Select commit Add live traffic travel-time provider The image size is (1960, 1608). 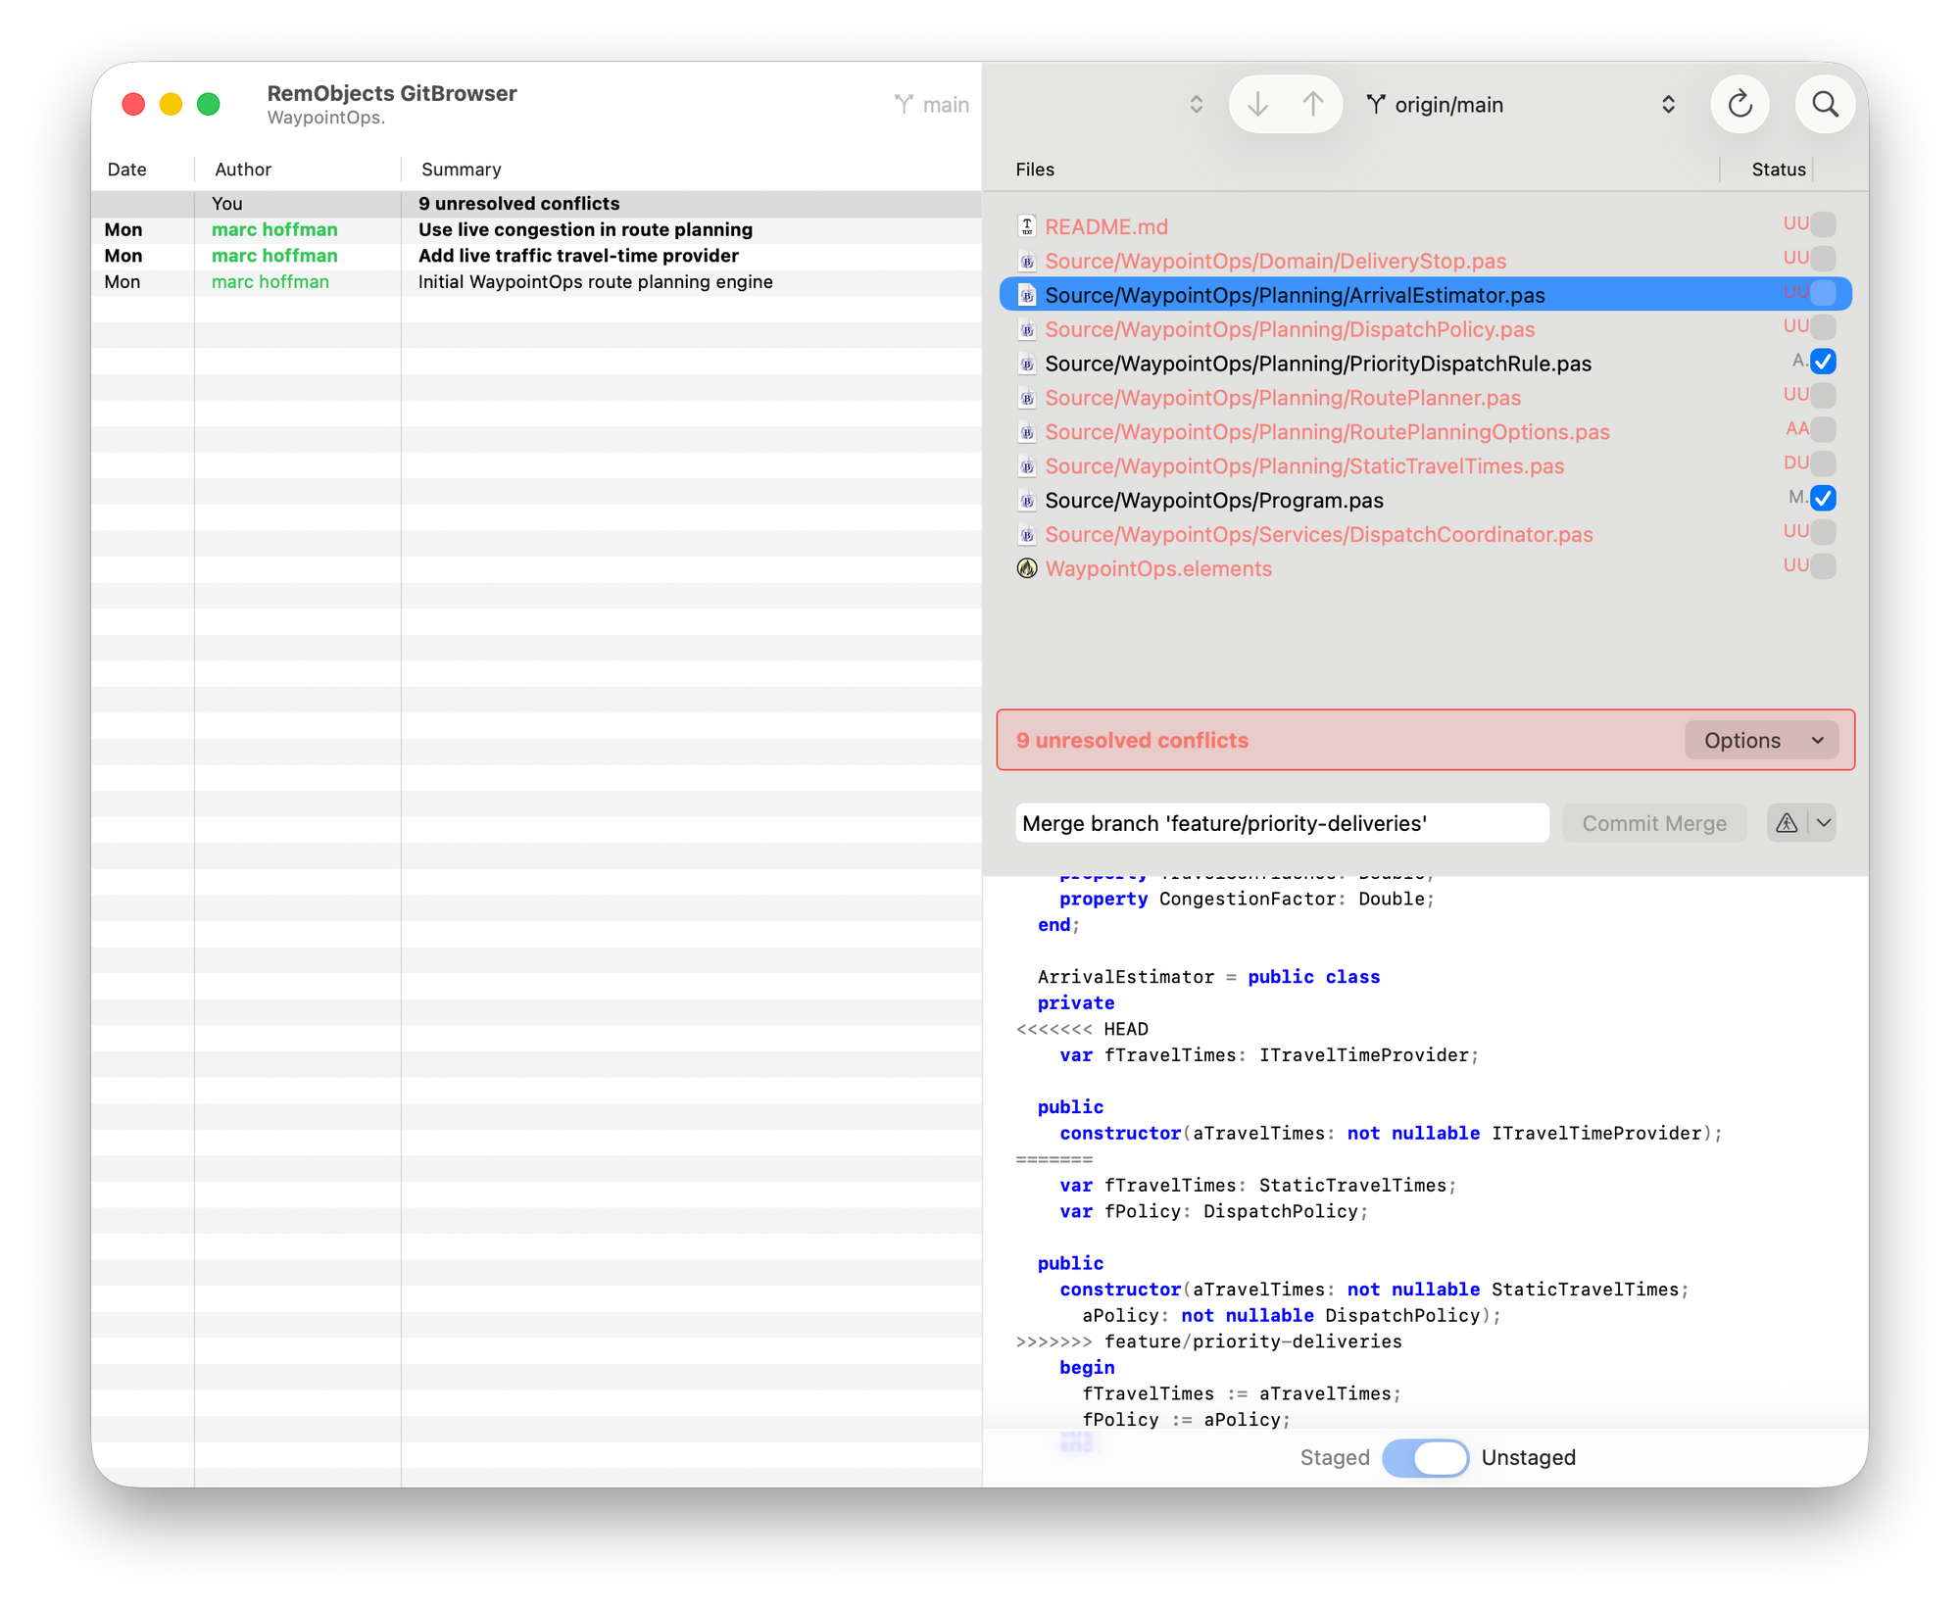pyautogui.click(x=537, y=256)
